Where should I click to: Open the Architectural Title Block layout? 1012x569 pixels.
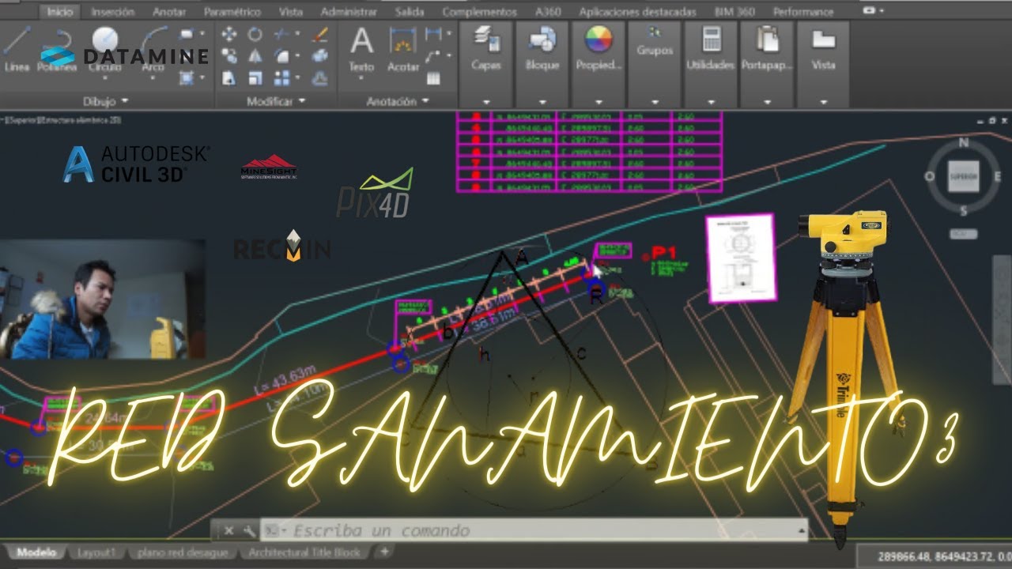click(x=304, y=552)
